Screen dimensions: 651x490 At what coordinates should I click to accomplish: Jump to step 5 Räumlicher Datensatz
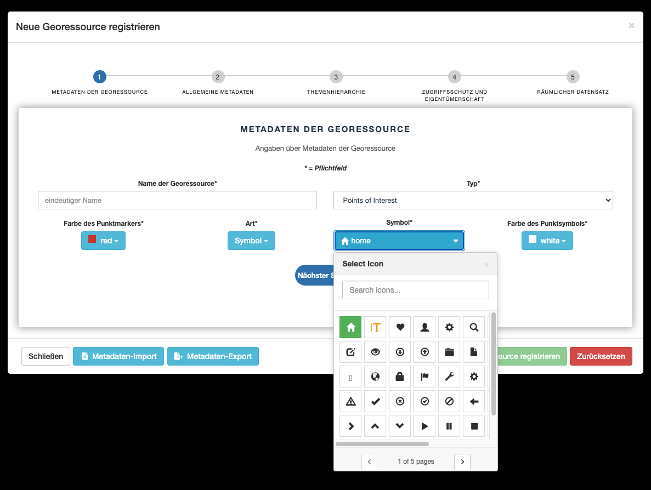point(573,77)
